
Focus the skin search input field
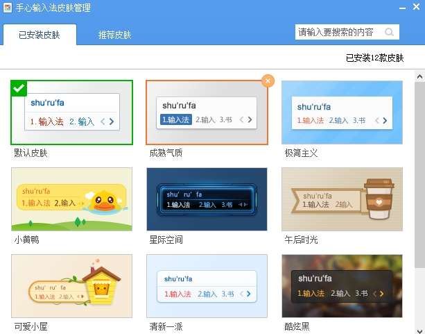[347, 32]
